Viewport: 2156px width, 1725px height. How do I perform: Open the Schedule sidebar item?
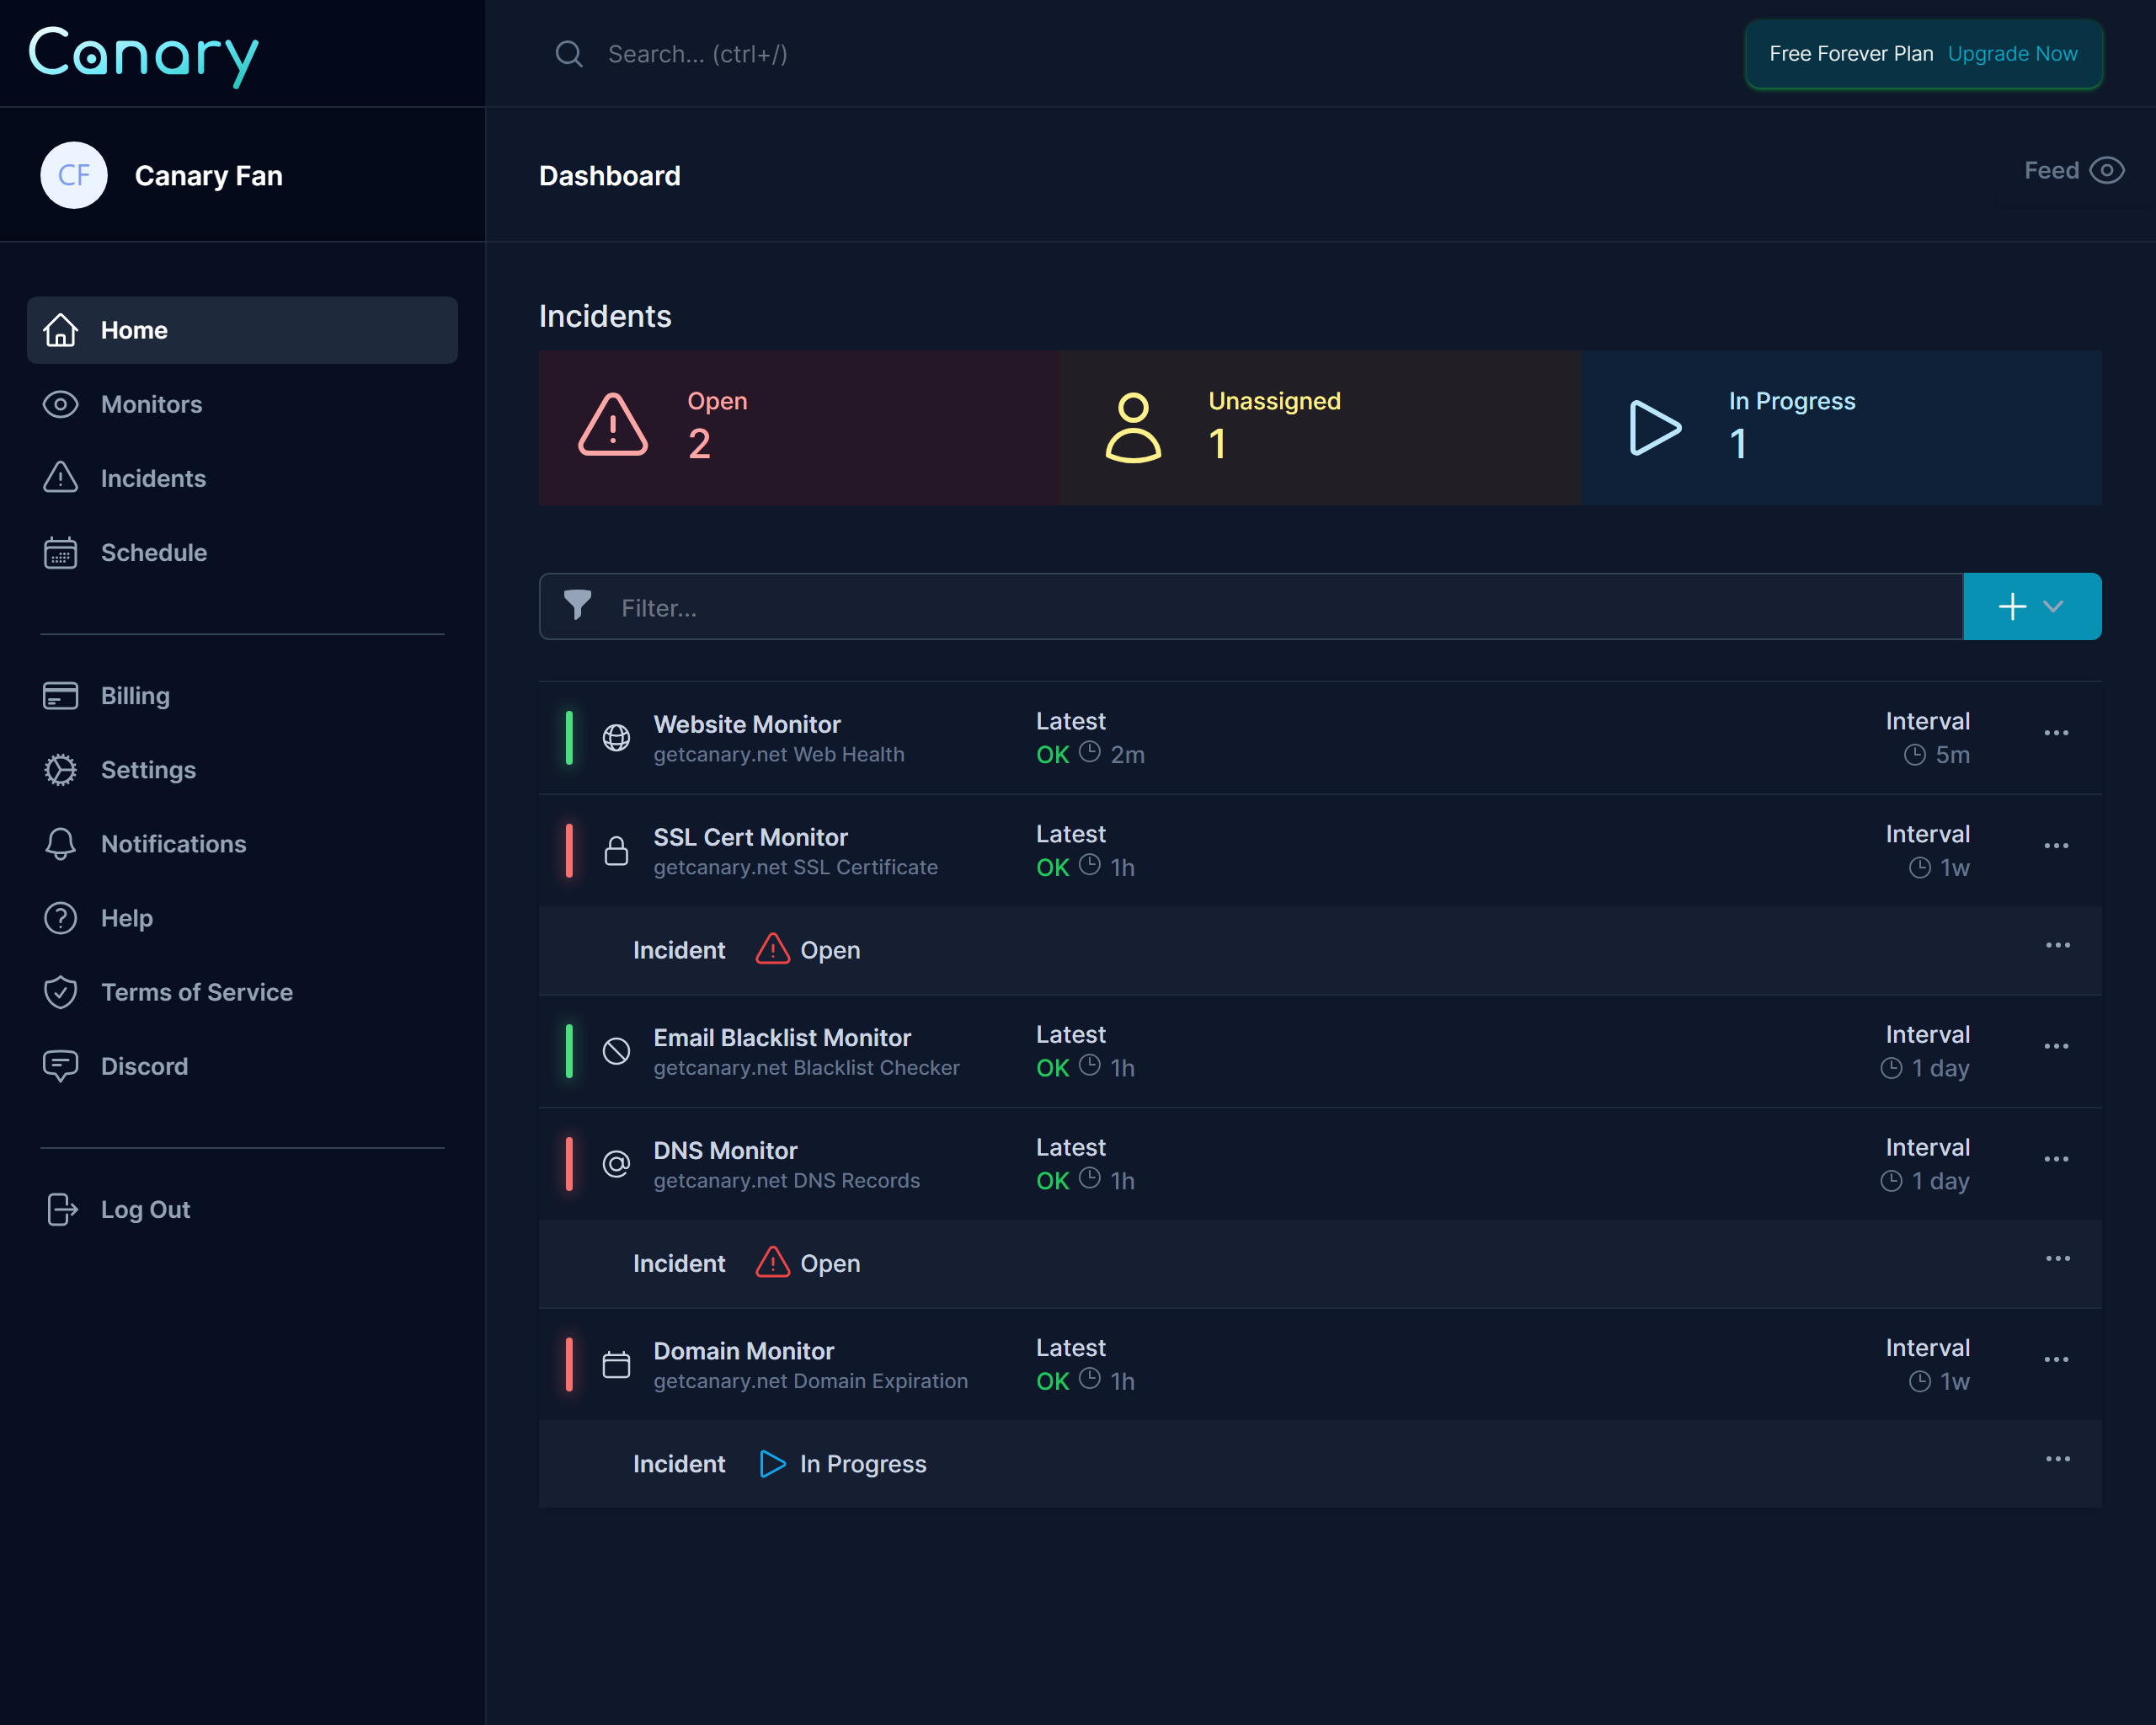pos(153,553)
